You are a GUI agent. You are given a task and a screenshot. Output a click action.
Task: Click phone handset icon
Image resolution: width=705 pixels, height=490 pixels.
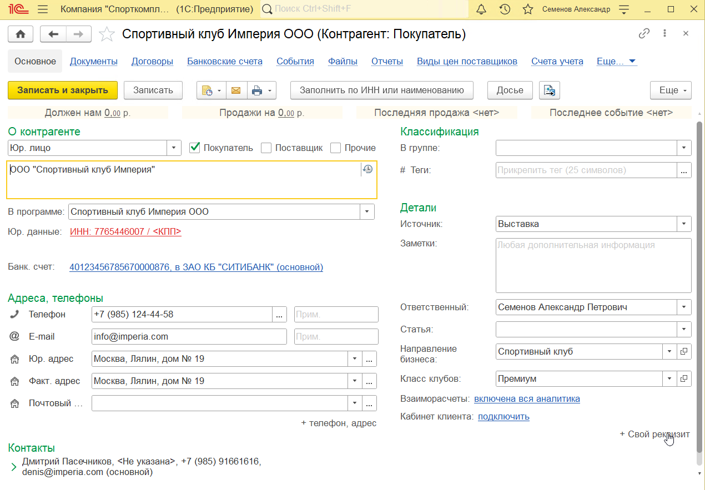pos(14,314)
